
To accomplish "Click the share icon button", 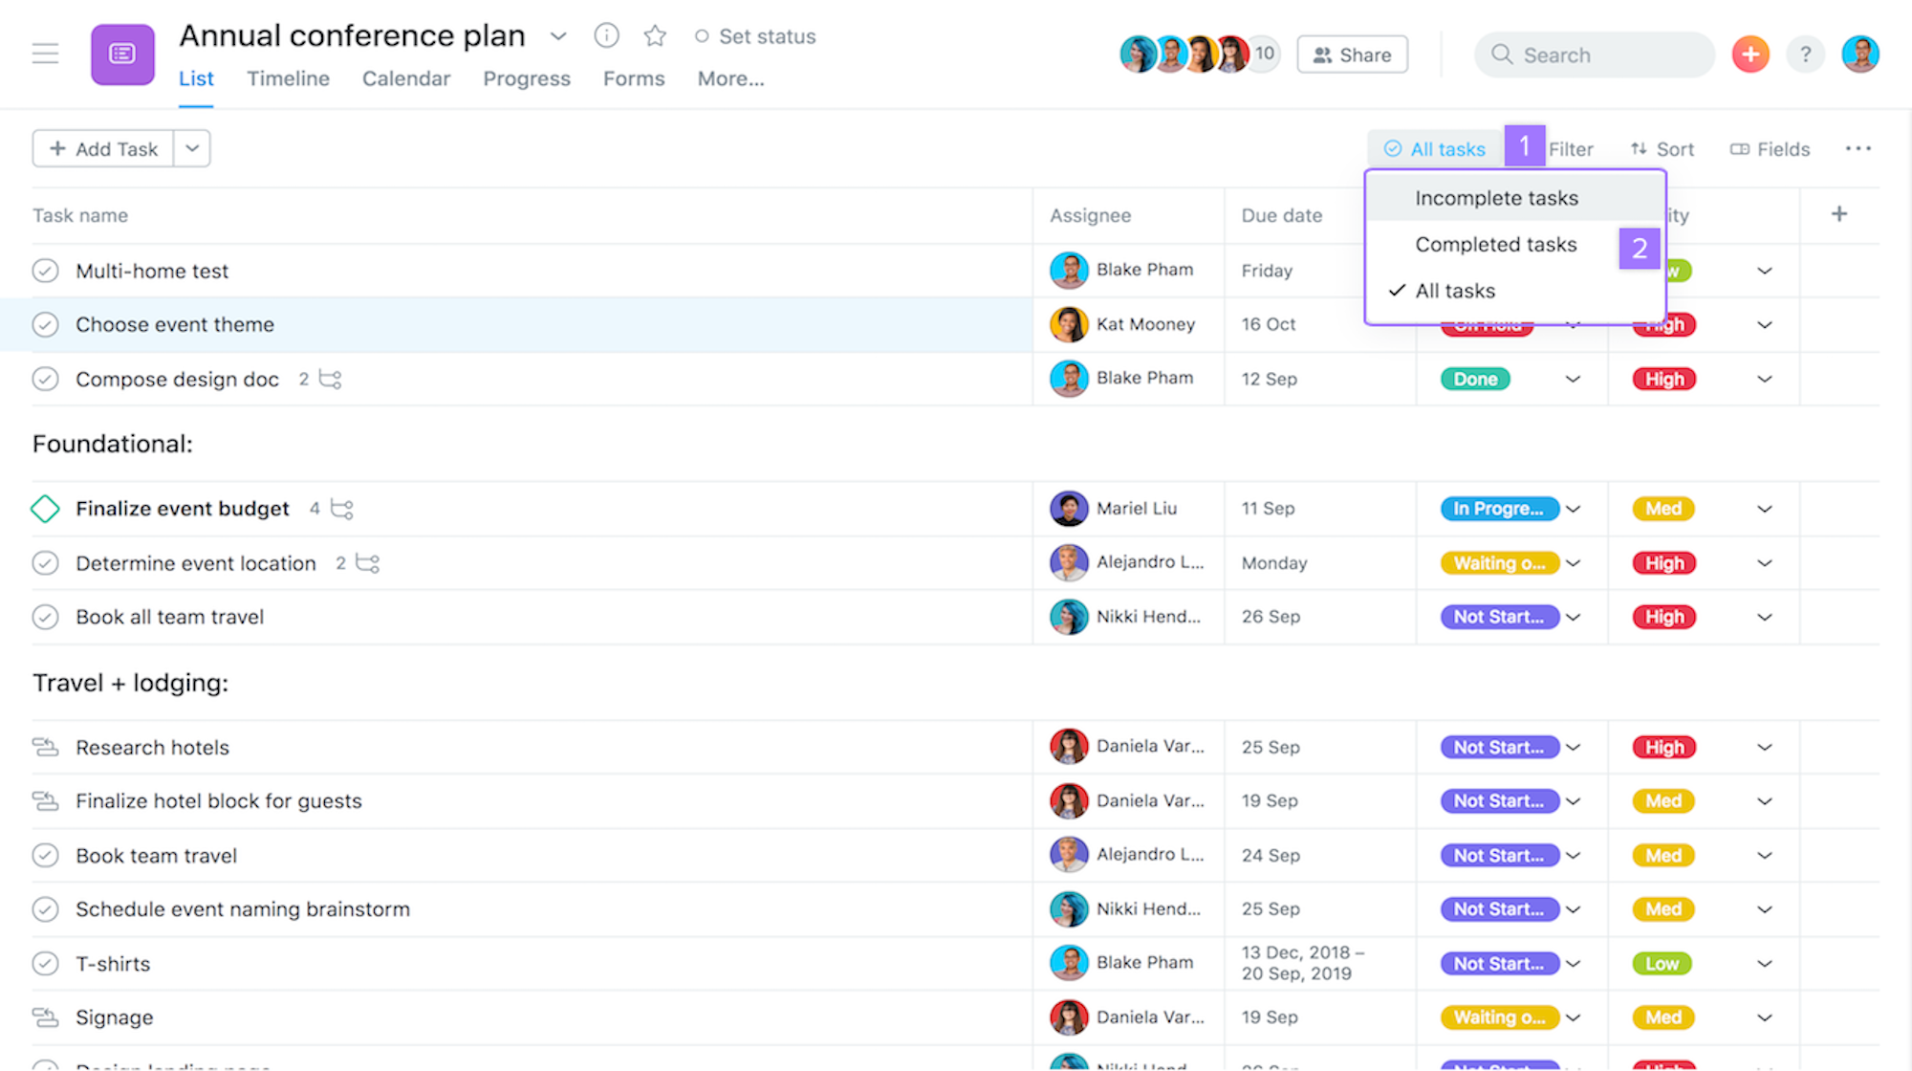I will (x=1351, y=54).
